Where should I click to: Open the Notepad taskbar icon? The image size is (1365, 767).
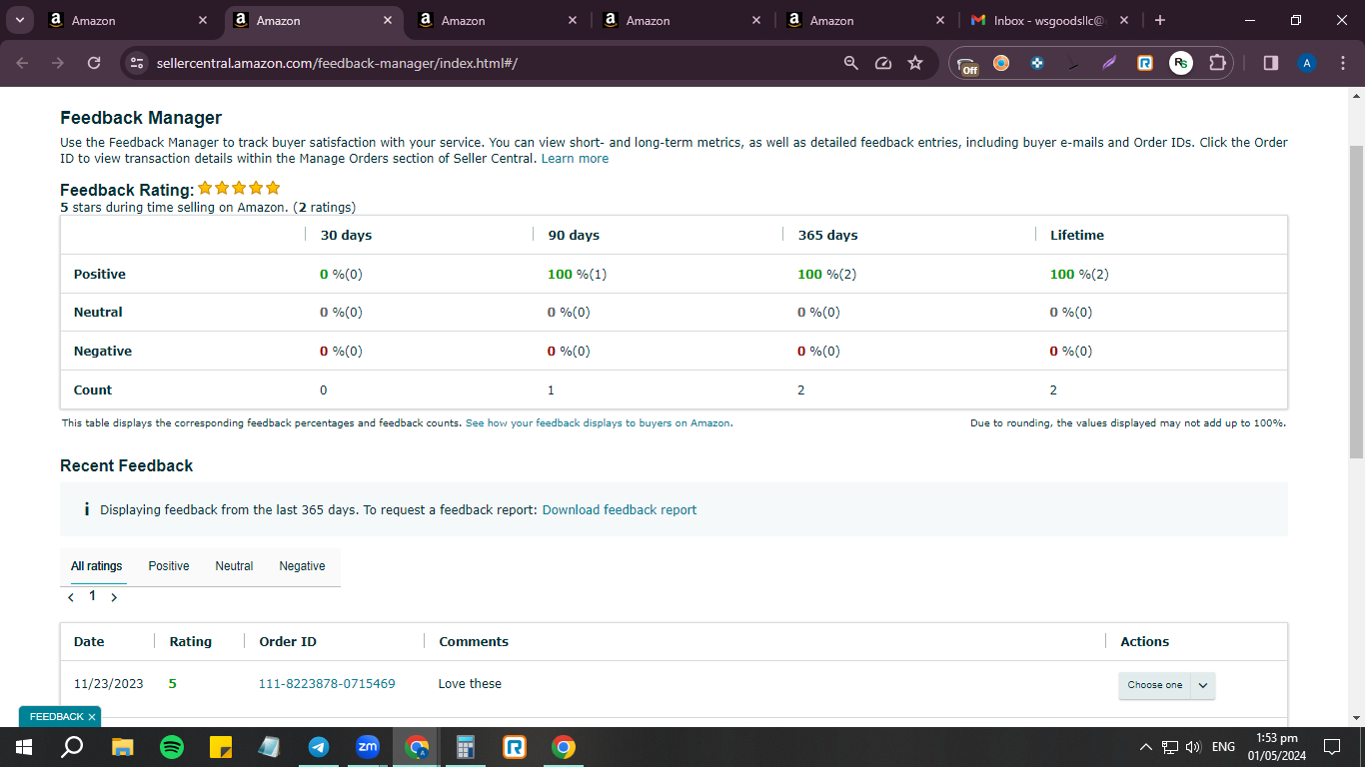coord(270,747)
